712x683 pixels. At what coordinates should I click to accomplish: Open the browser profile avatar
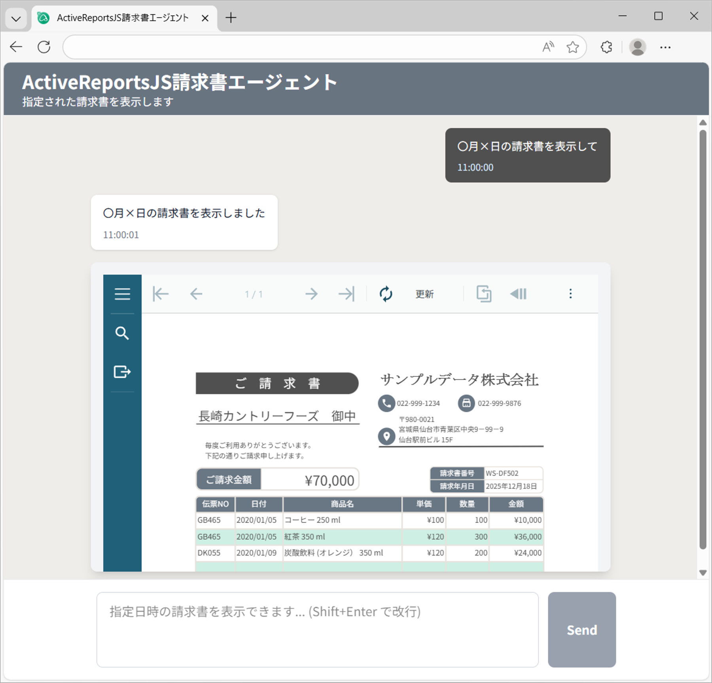click(x=638, y=47)
